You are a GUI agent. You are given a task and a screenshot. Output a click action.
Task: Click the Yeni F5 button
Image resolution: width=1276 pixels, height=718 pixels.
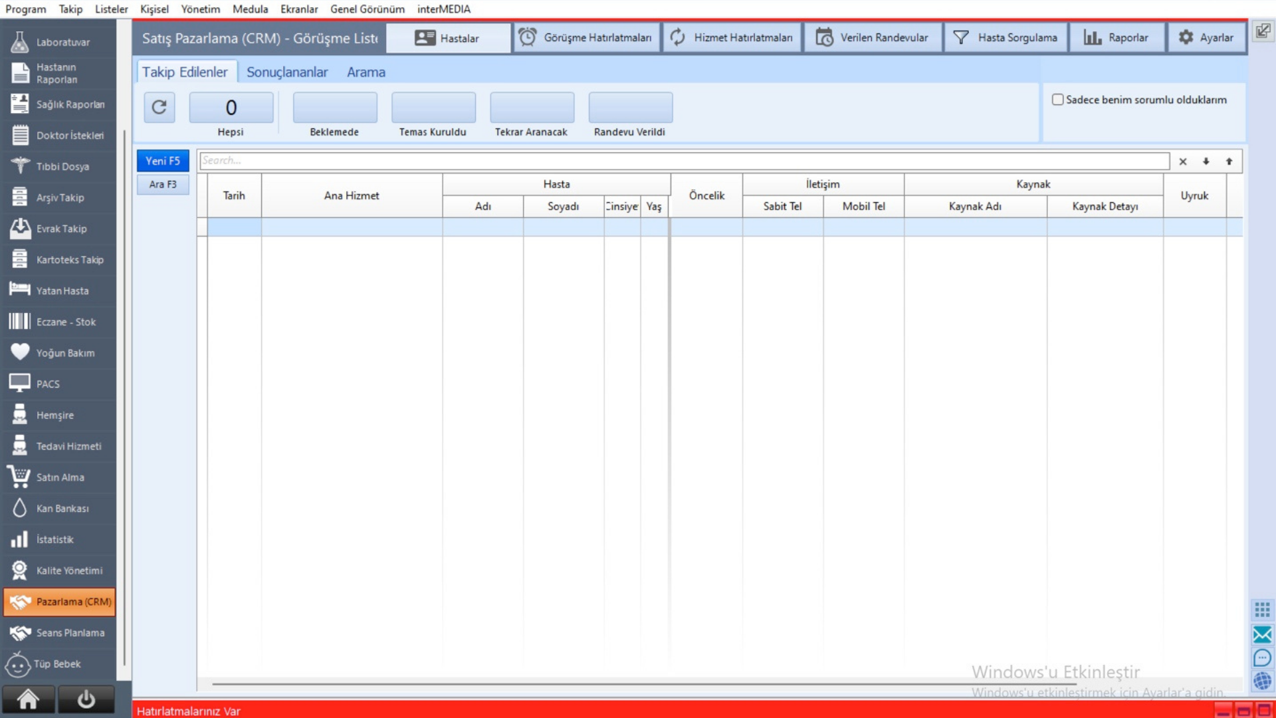163,160
